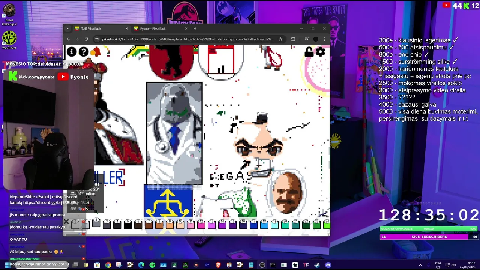Select color swatch number 3
Viewport: 480px width, 270px height.
[x=106, y=224]
